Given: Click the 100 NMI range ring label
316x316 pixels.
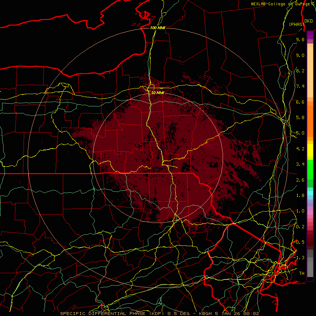Looking at the screenshot, I should [158, 28].
